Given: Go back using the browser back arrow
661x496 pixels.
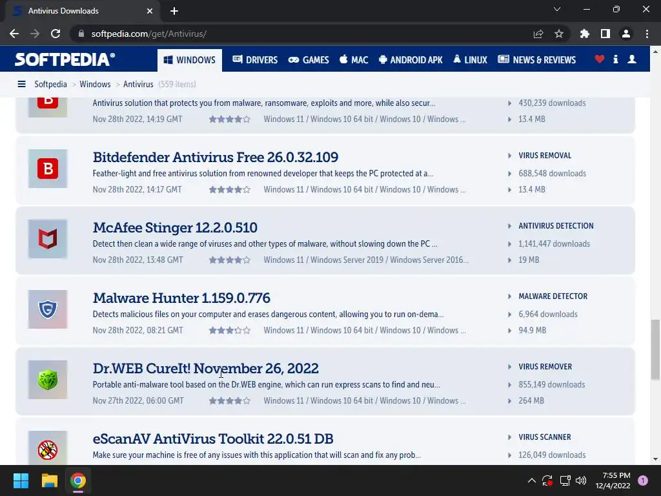Looking at the screenshot, I should pos(14,34).
